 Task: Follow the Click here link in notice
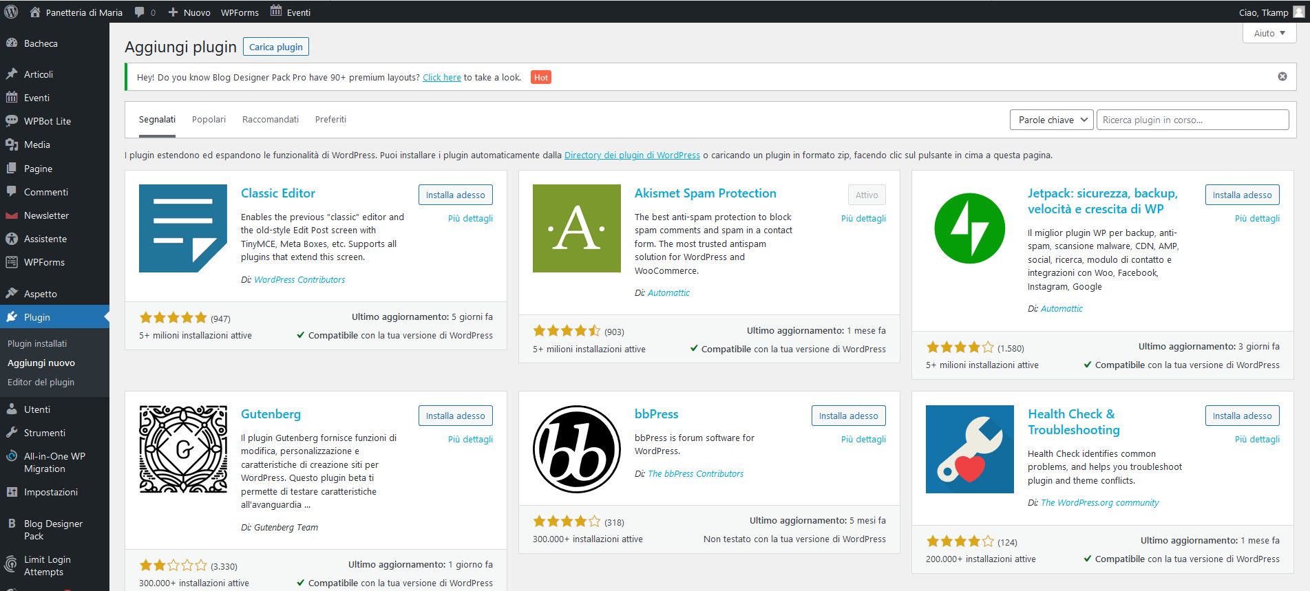tap(442, 77)
